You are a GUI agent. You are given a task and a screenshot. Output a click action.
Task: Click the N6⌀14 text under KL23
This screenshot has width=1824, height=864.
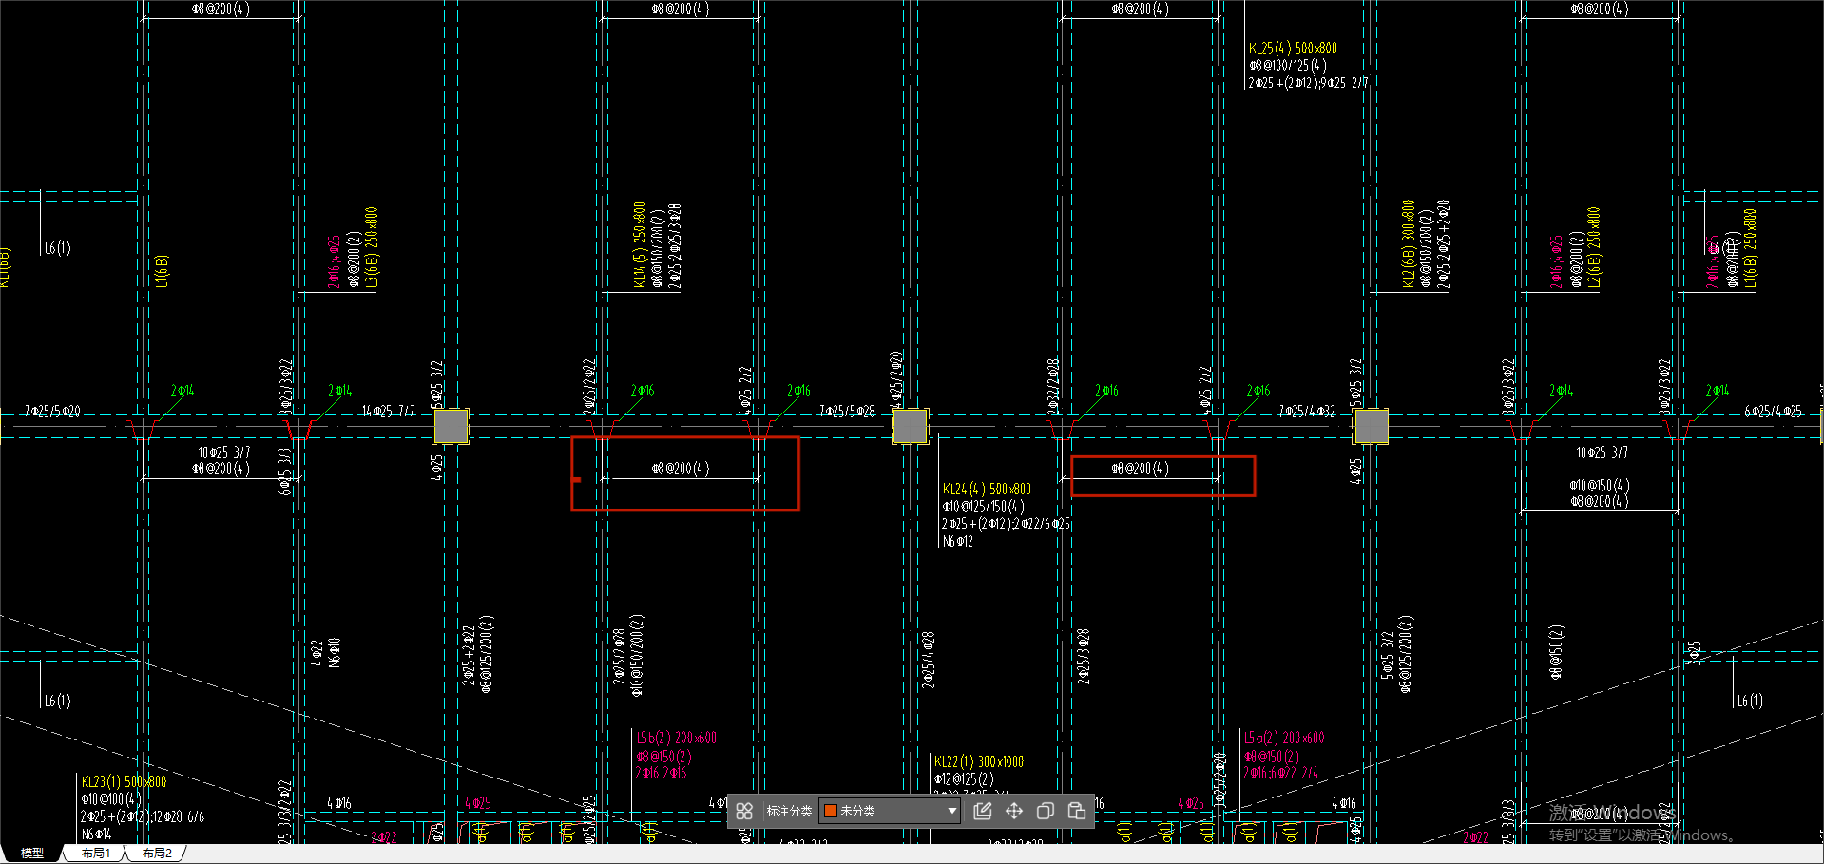coord(96,834)
